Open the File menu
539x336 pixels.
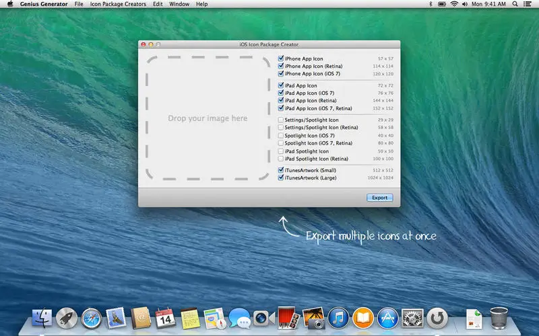point(79,4)
